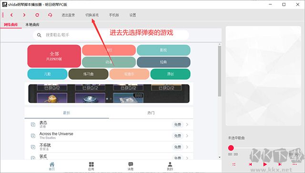Click the search magnifier icon
The width and height of the screenshot is (305, 173).
pyautogui.click(x=39, y=35)
